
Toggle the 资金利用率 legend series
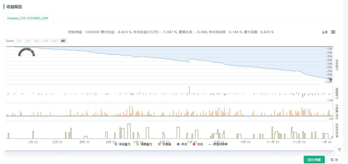pyautogui.click(x=218, y=144)
